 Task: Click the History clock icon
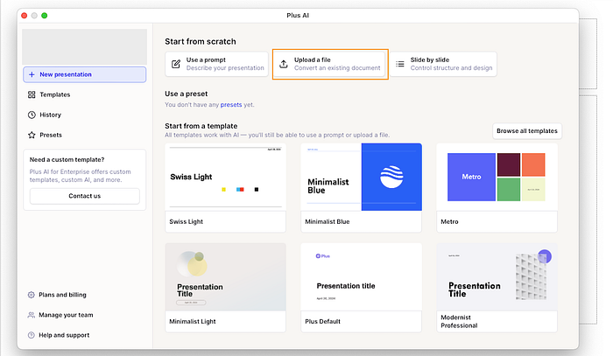(x=32, y=115)
